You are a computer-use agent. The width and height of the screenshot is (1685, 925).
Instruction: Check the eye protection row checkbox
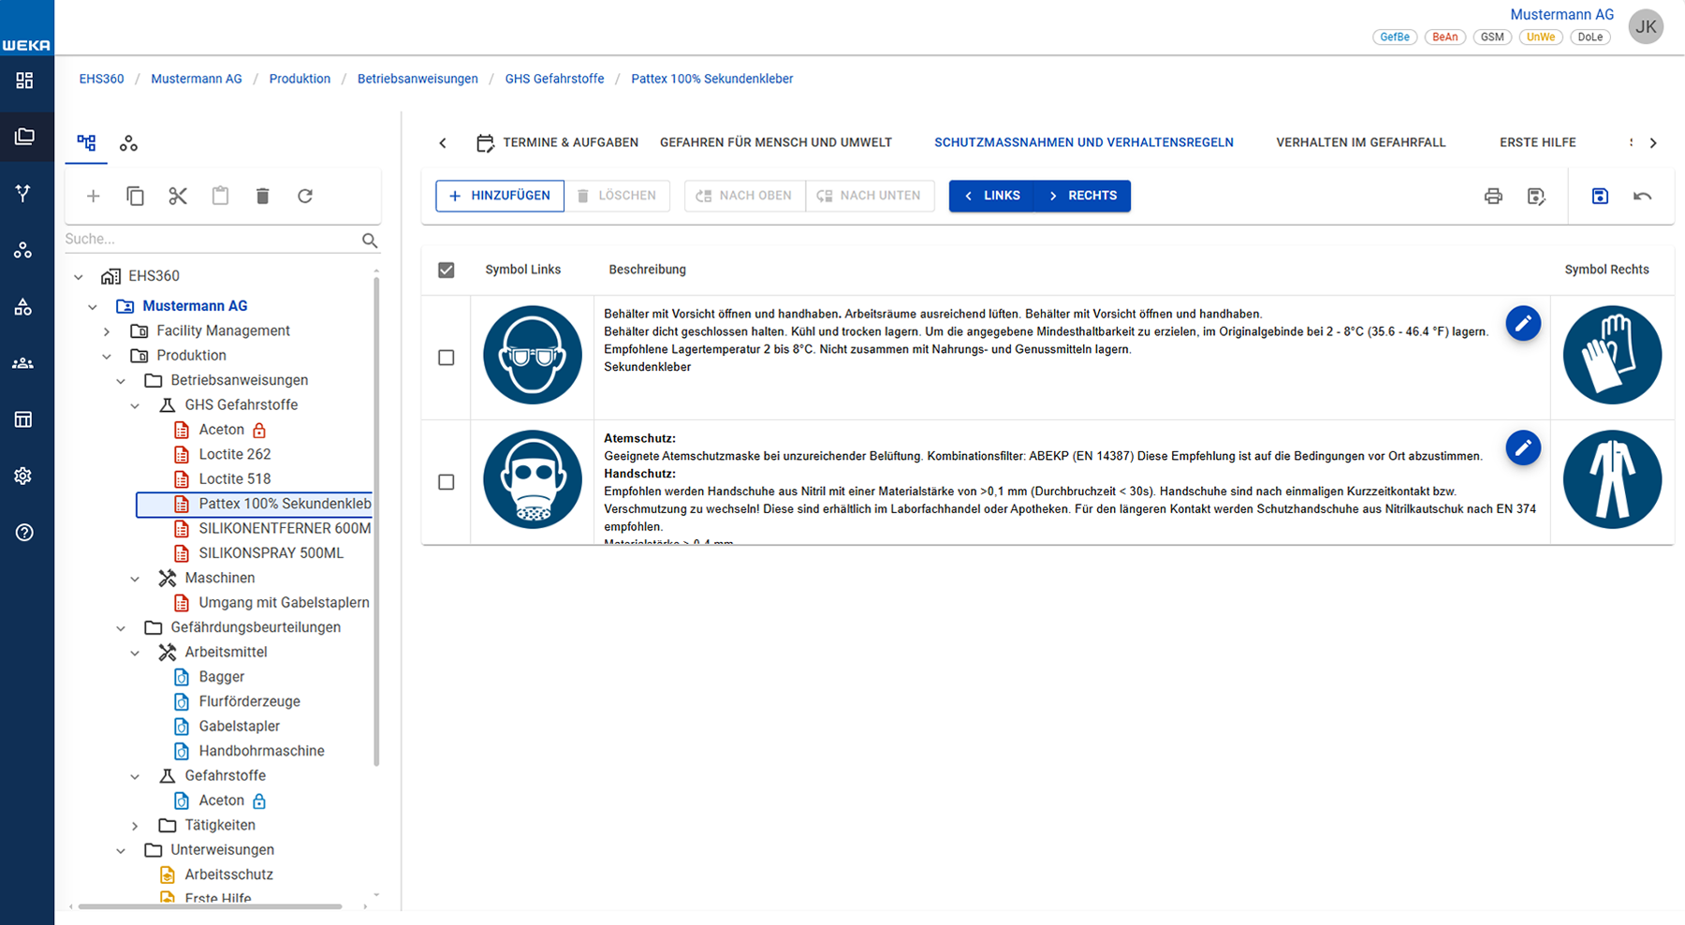coord(447,358)
